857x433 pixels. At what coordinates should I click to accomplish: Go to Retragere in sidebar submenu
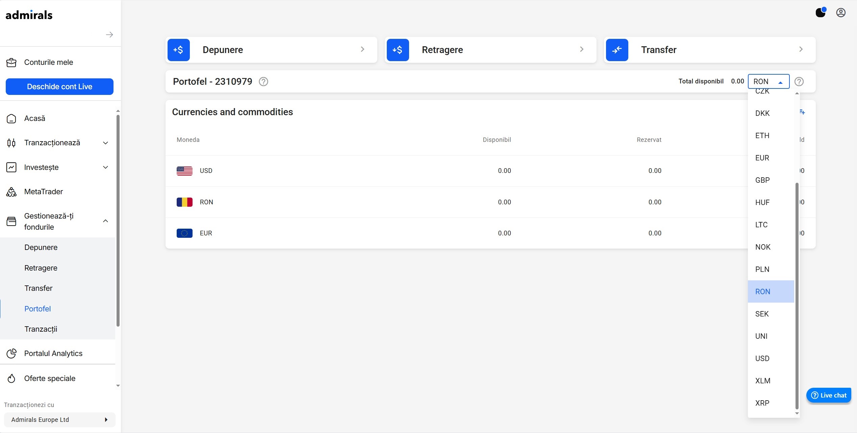pos(41,268)
